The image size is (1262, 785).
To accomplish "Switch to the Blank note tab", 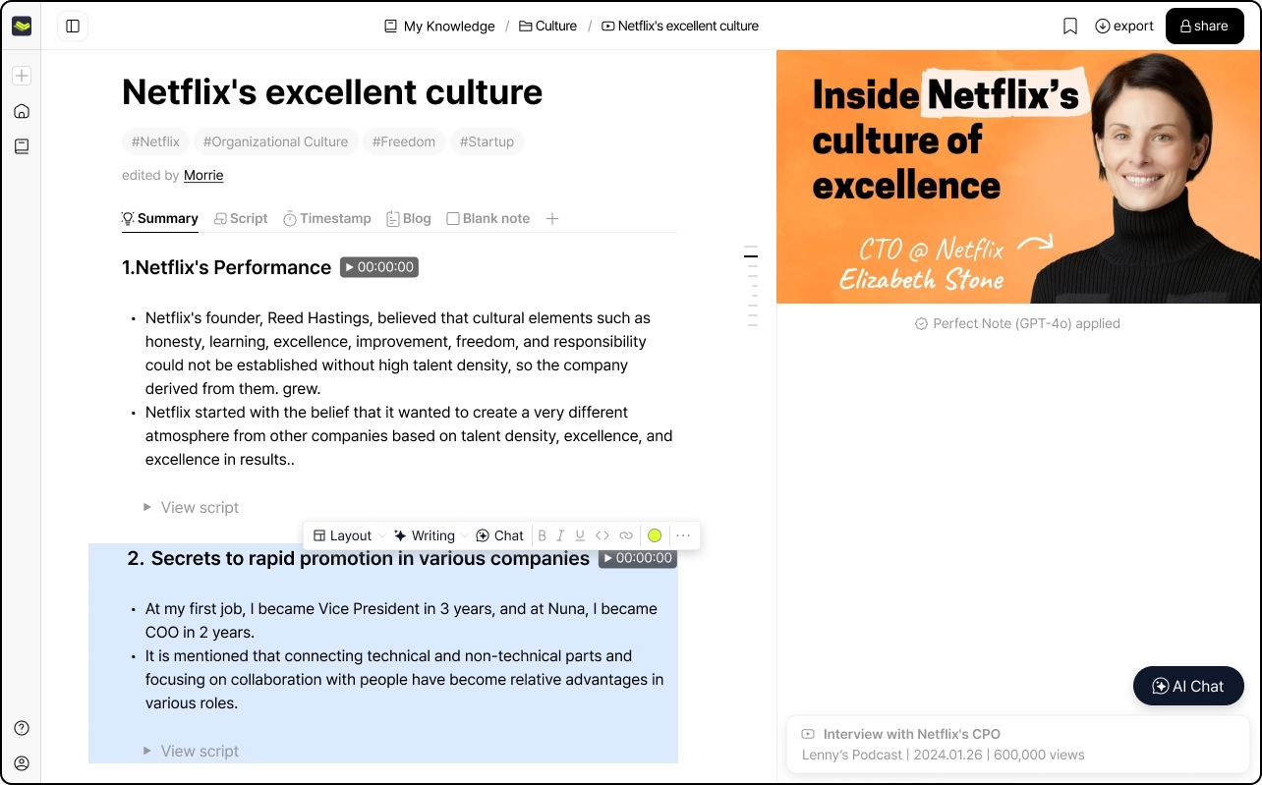I will [488, 218].
